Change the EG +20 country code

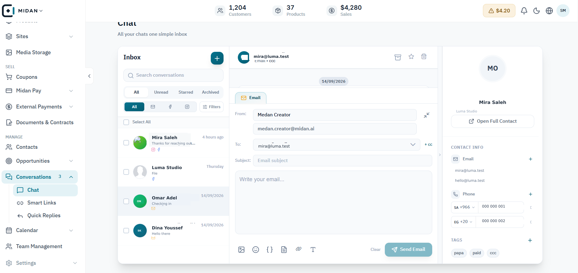tap(463, 222)
